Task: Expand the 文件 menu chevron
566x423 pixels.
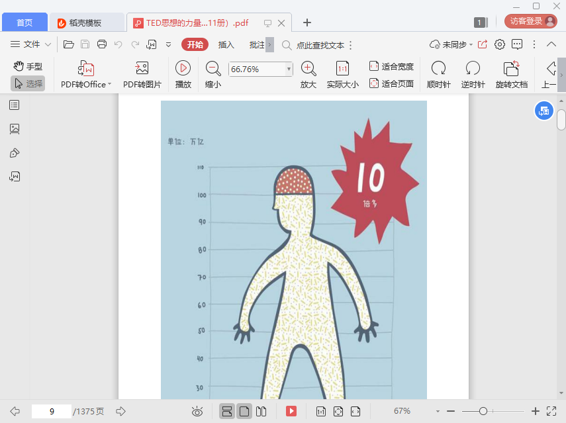Action: [48, 44]
